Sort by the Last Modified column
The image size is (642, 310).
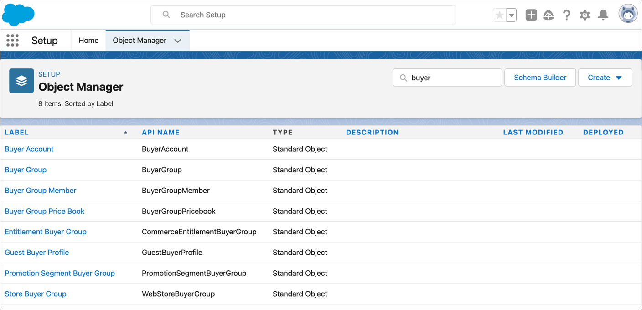point(533,132)
